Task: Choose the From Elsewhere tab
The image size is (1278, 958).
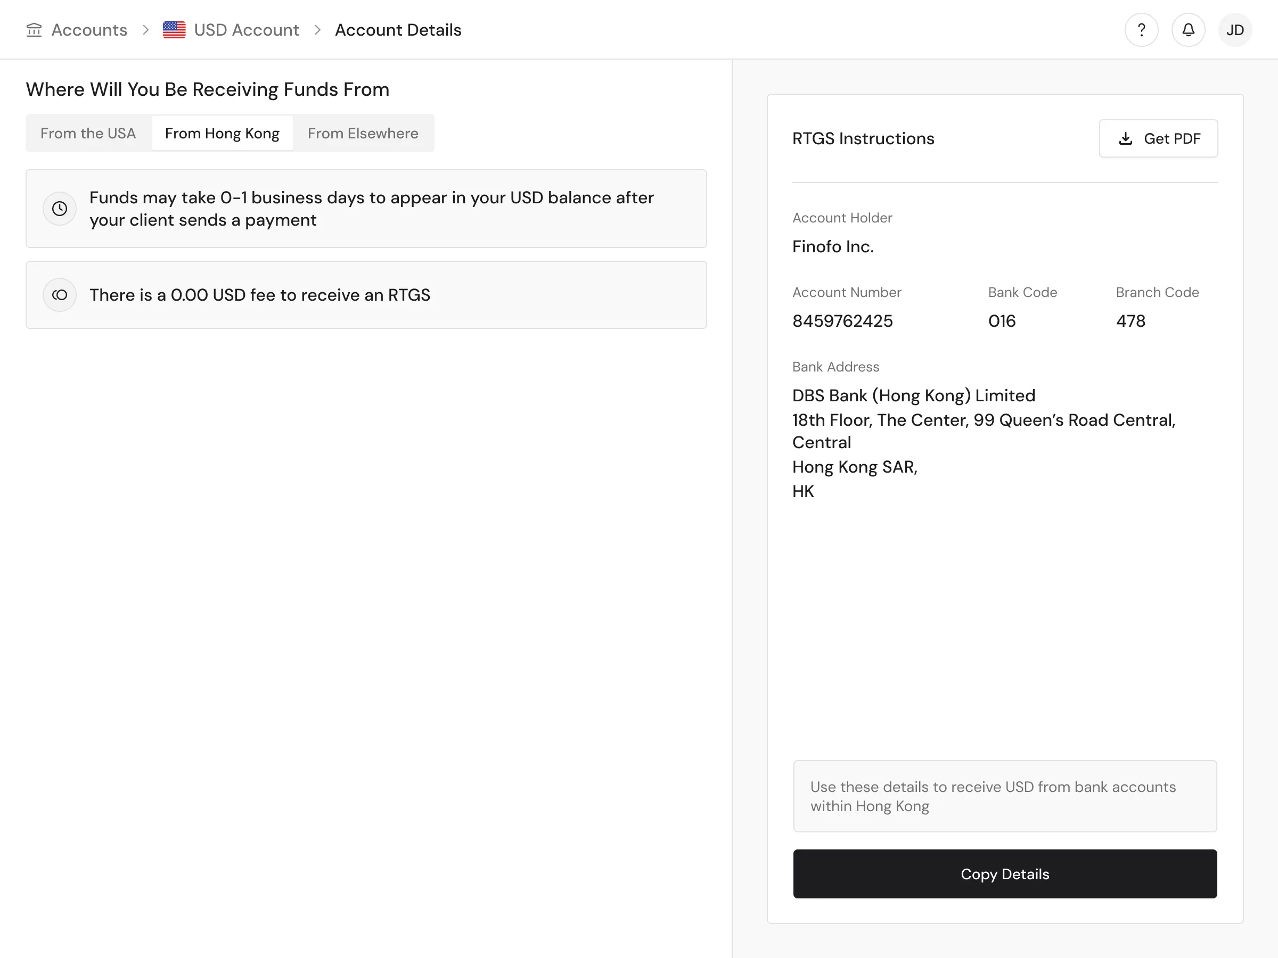Action: coord(362,134)
